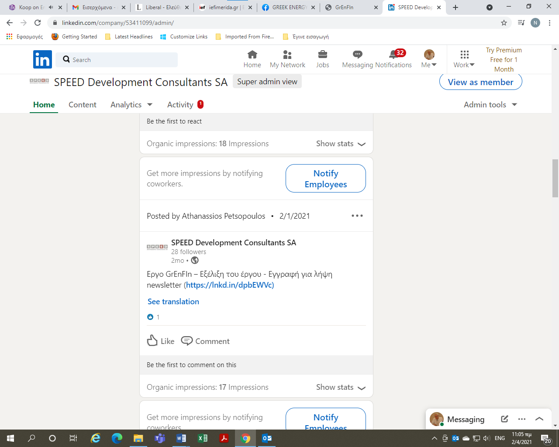Open Microsoft Word from taskbar

coord(181,438)
